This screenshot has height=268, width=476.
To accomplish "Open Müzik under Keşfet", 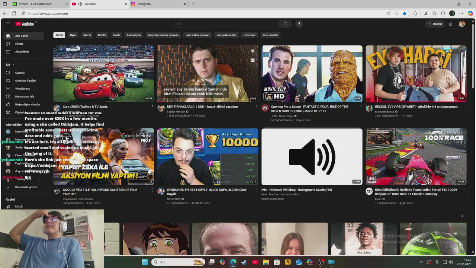I will coord(23,207).
